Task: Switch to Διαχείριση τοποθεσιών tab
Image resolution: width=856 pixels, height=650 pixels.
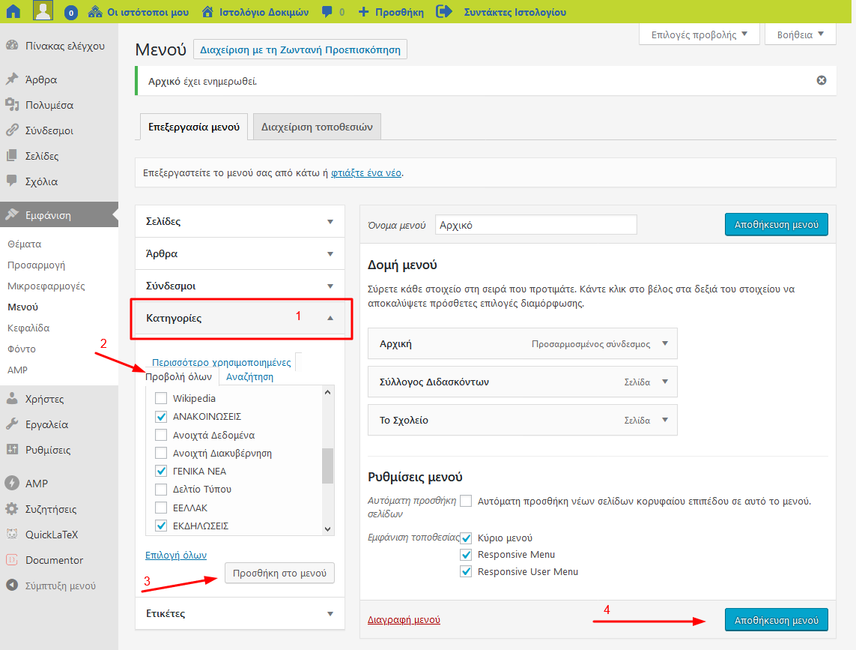Action: pyautogui.click(x=317, y=127)
